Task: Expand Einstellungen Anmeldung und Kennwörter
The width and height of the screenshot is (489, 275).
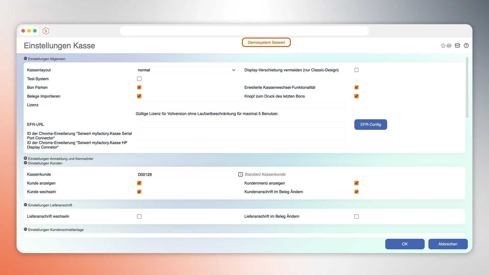Action: 25,158
